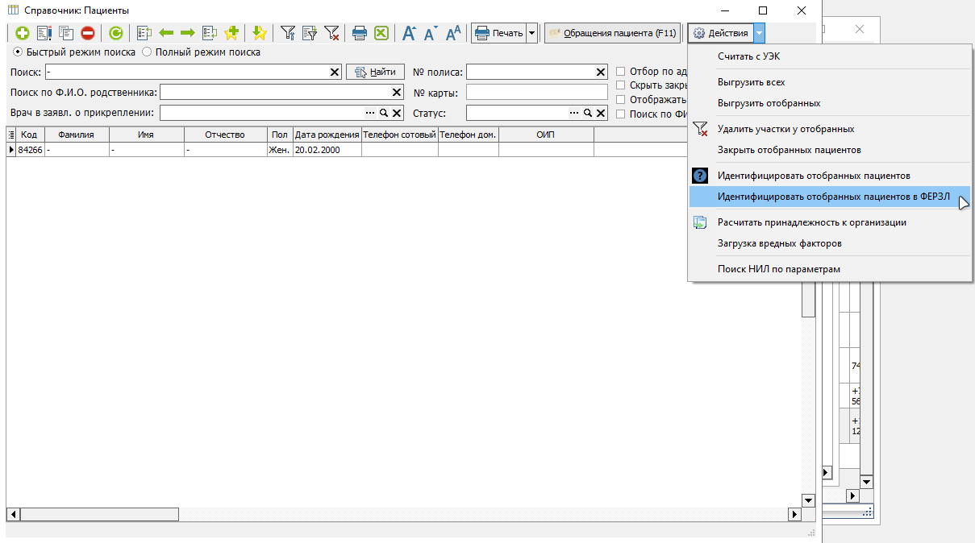Viewport: 975px width, 543px height.
Task: Click the blue printer icon in the toolbar
Action: click(x=360, y=33)
